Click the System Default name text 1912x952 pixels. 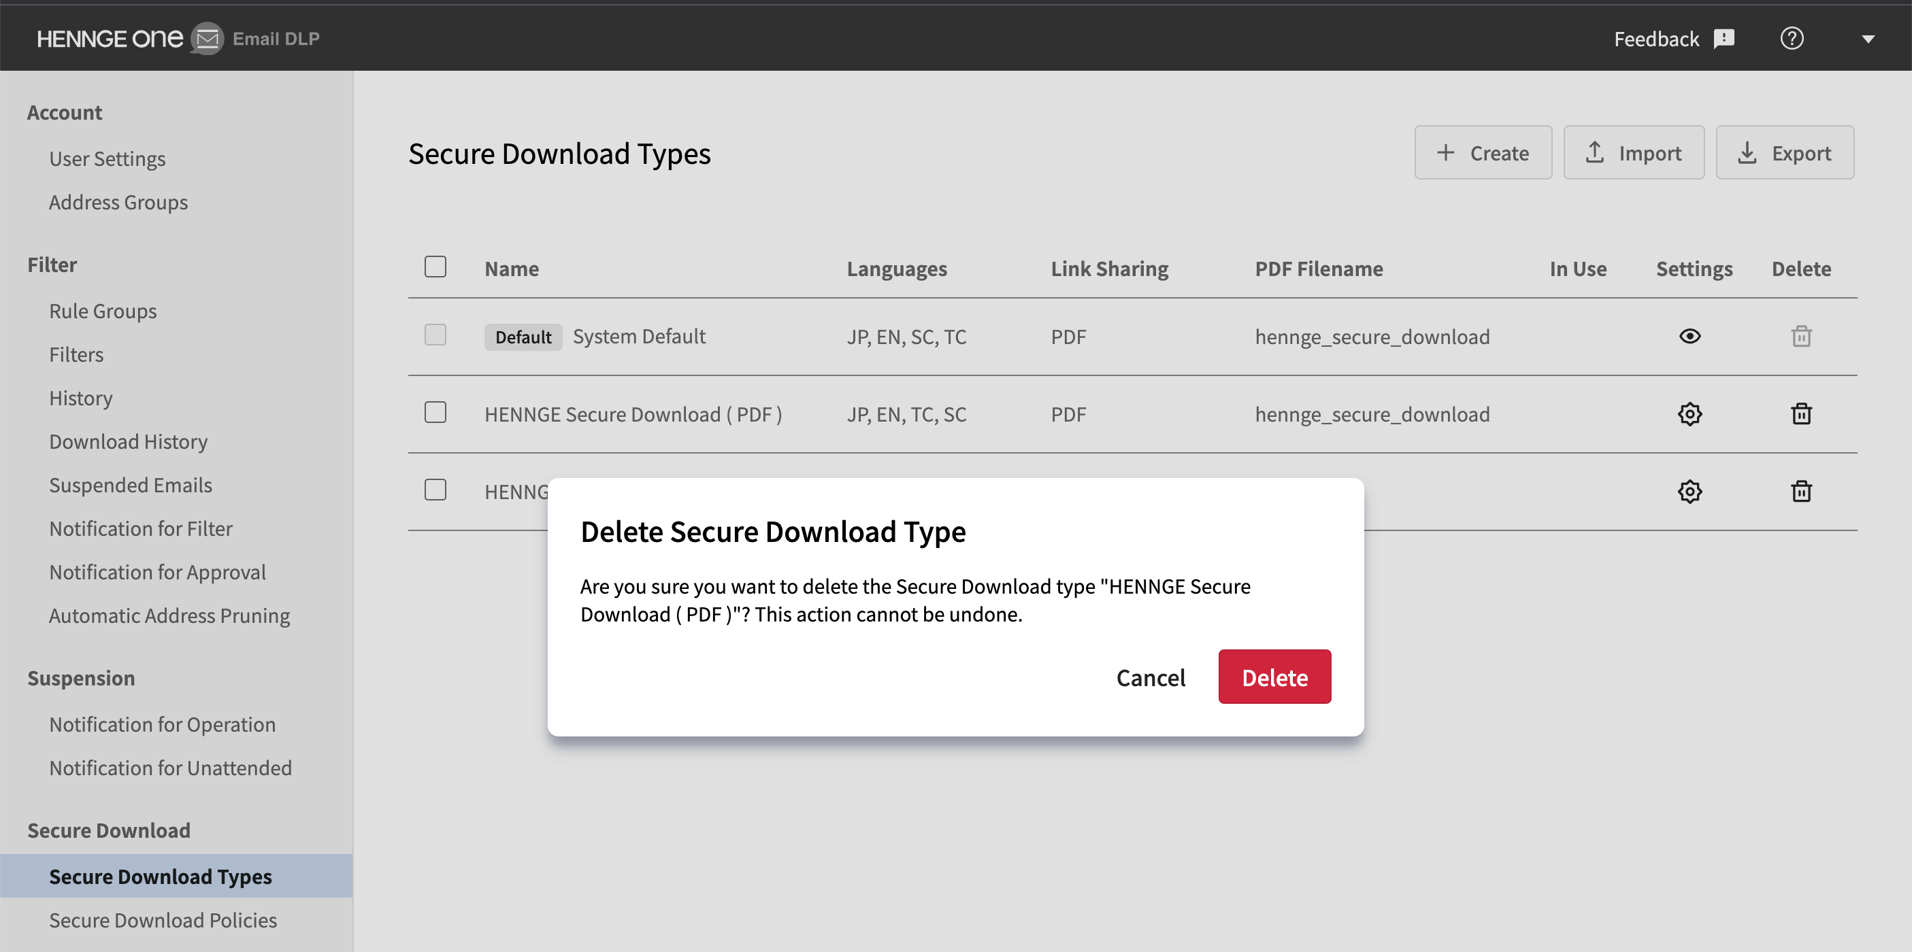639,336
